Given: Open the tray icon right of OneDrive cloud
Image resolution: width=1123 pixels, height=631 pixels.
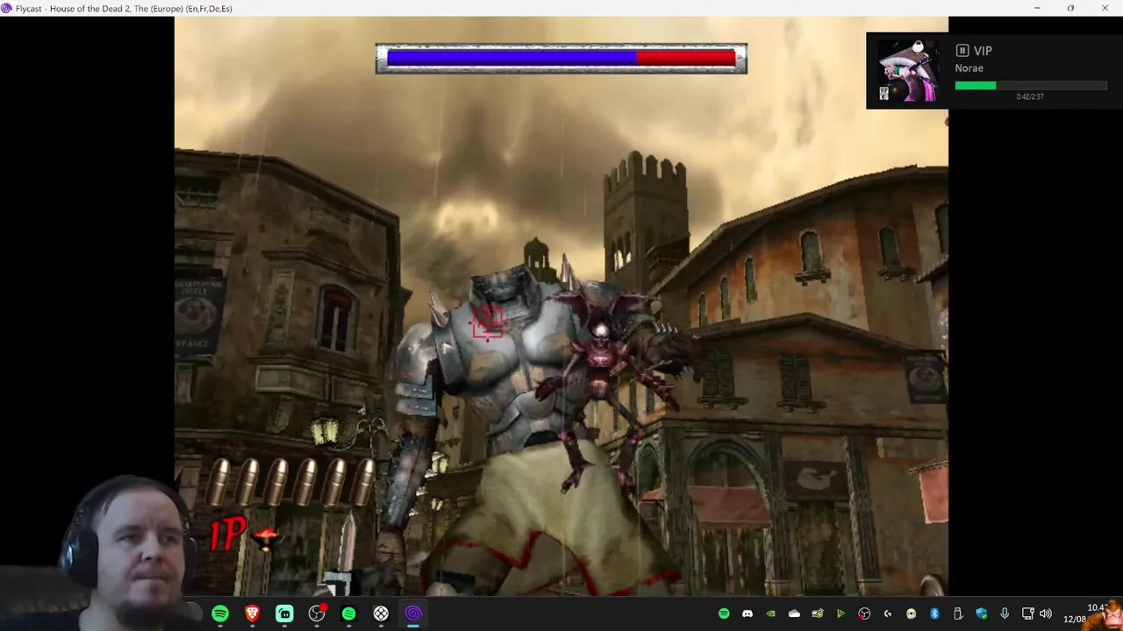Looking at the screenshot, I should pos(818,614).
